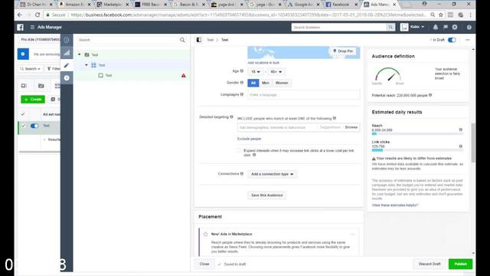Click the red warning triangle on Test ad
Screen dimensions: 490x276
(x=184, y=75)
